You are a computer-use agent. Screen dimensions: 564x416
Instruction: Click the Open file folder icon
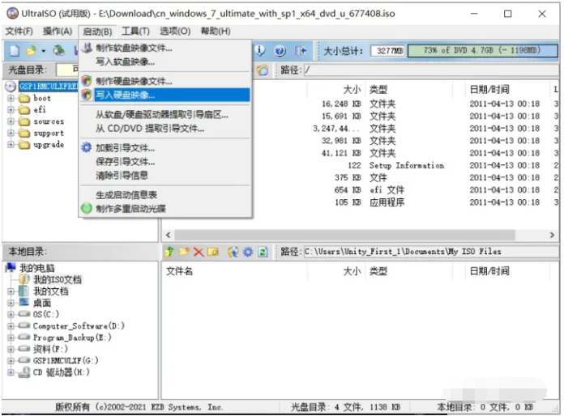[x=32, y=51]
